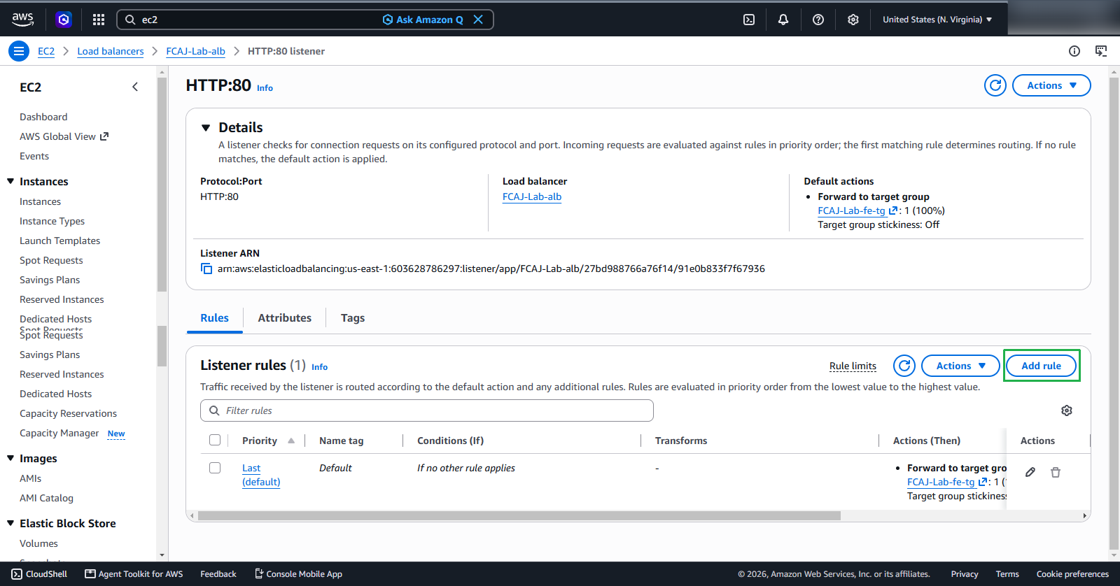Launch CloudShell icon in top bar
Viewport: 1120px width, 586px height.
click(x=749, y=20)
